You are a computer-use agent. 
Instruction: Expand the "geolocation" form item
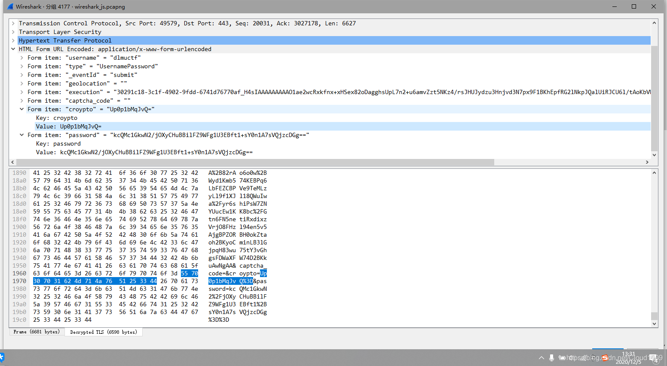point(22,83)
